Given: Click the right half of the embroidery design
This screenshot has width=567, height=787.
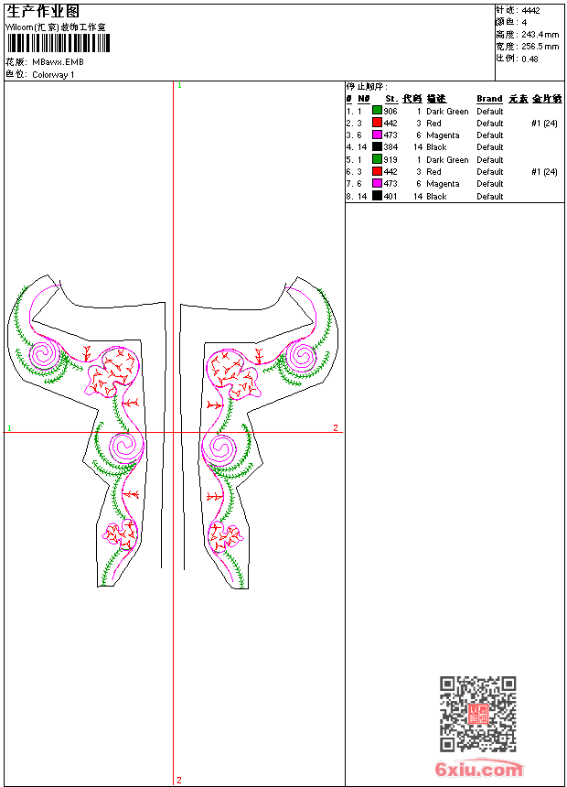Looking at the screenshot, I should point(260,432).
